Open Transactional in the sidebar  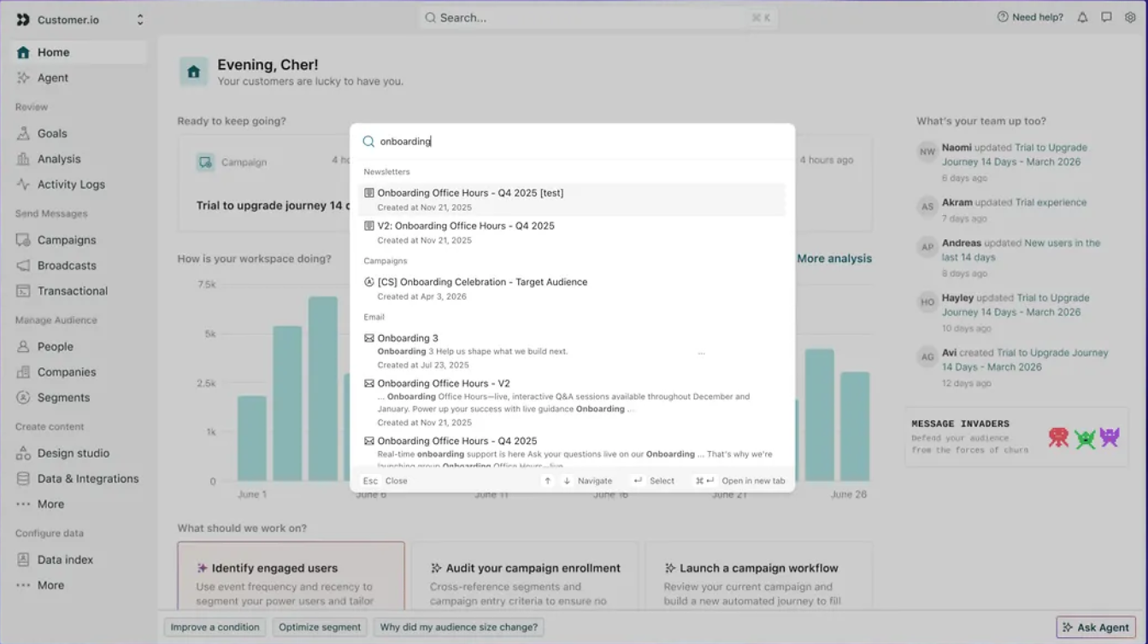point(73,291)
